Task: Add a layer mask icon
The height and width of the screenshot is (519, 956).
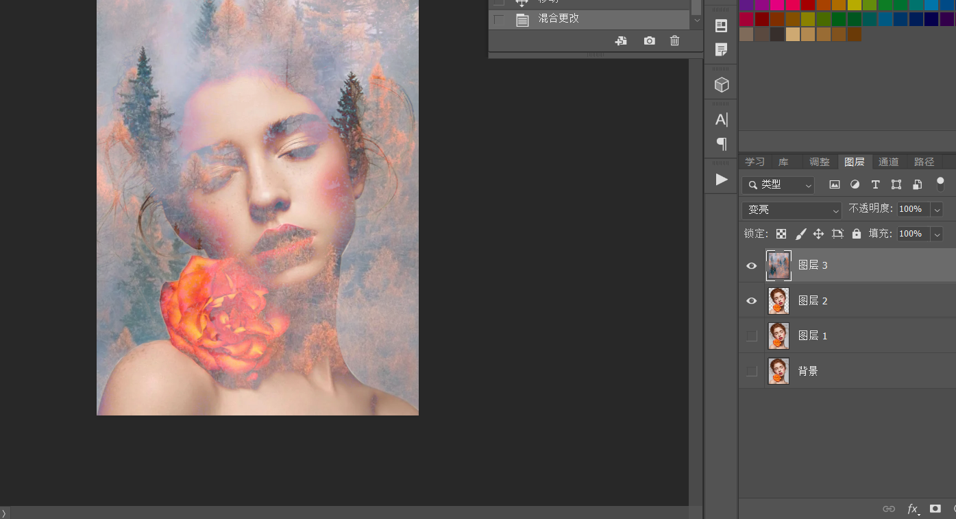Action: 935,509
